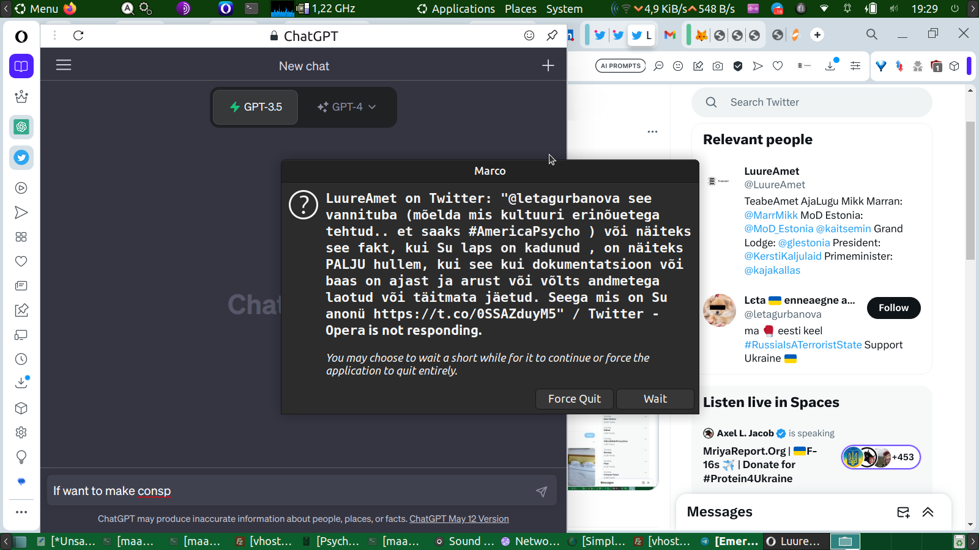Open Settings gear in Opera sidebar
Screen dimensions: 979x550
tap(21, 433)
